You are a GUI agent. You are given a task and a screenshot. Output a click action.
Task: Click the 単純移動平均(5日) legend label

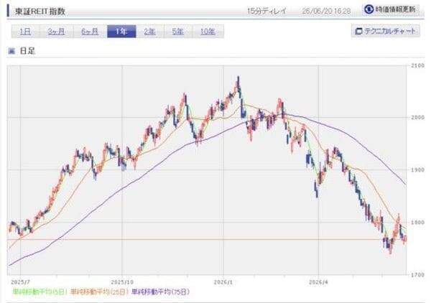pos(40,292)
